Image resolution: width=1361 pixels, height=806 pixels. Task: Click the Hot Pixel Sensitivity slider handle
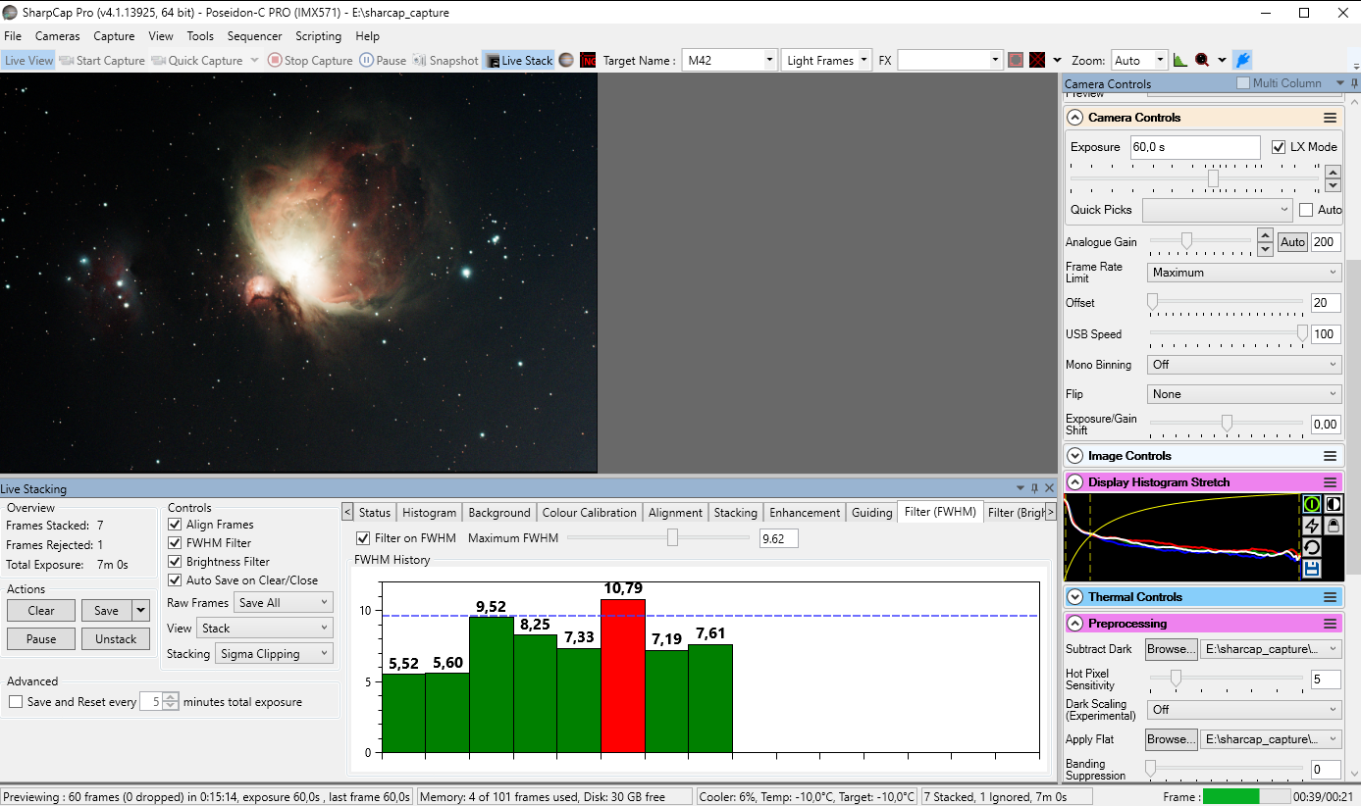[1176, 679]
